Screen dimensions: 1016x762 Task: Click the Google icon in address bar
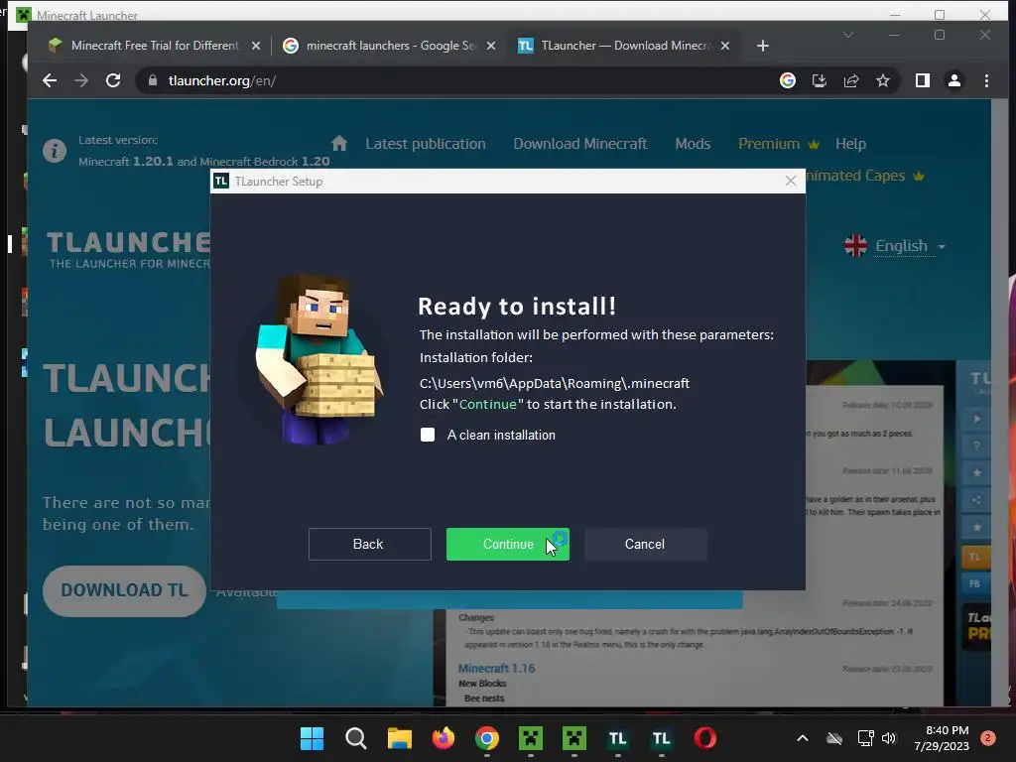(x=788, y=80)
